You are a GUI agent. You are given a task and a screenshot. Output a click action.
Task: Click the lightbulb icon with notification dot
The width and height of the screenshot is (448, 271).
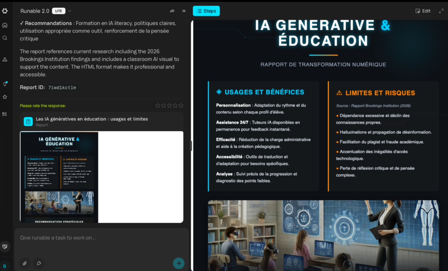coord(5,83)
